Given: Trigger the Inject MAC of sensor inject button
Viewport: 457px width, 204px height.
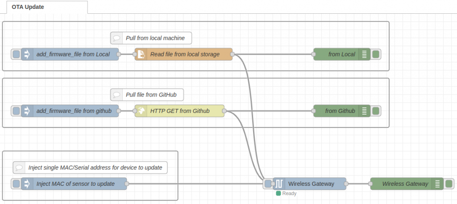Looking at the screenshot, I should (16, 184).
